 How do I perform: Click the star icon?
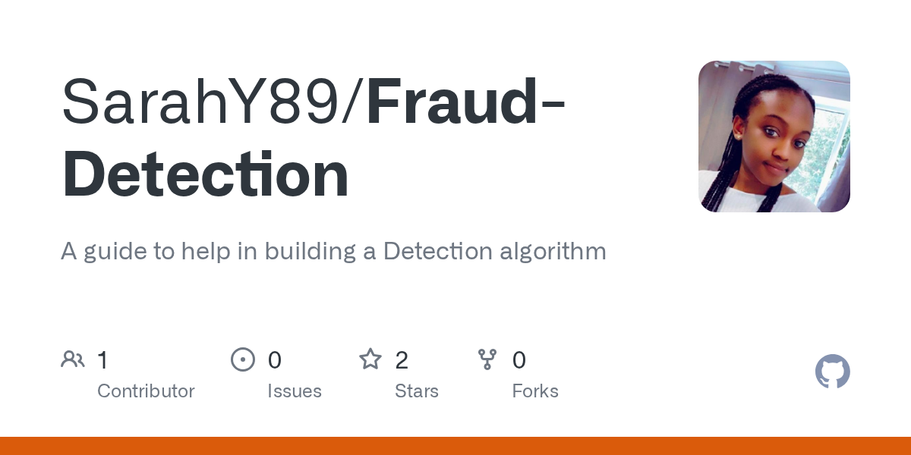point(370,359)
